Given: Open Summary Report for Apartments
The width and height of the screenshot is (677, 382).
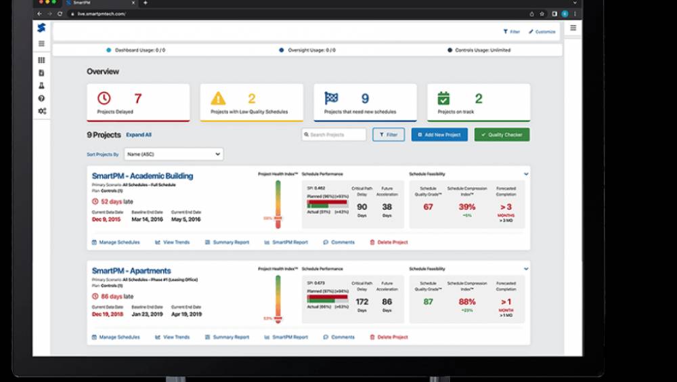Looking at the screenshot, I should pos(227,337).
